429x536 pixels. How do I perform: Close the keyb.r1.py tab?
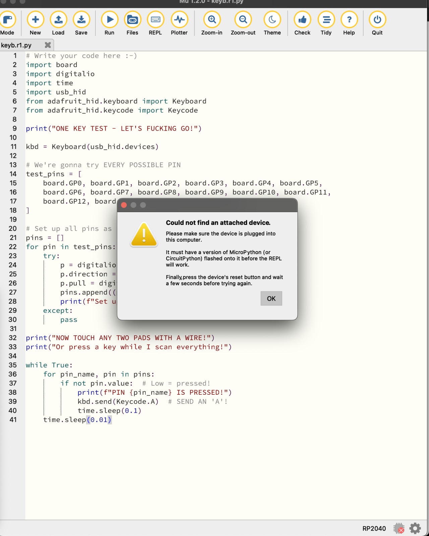click(48, 45)
